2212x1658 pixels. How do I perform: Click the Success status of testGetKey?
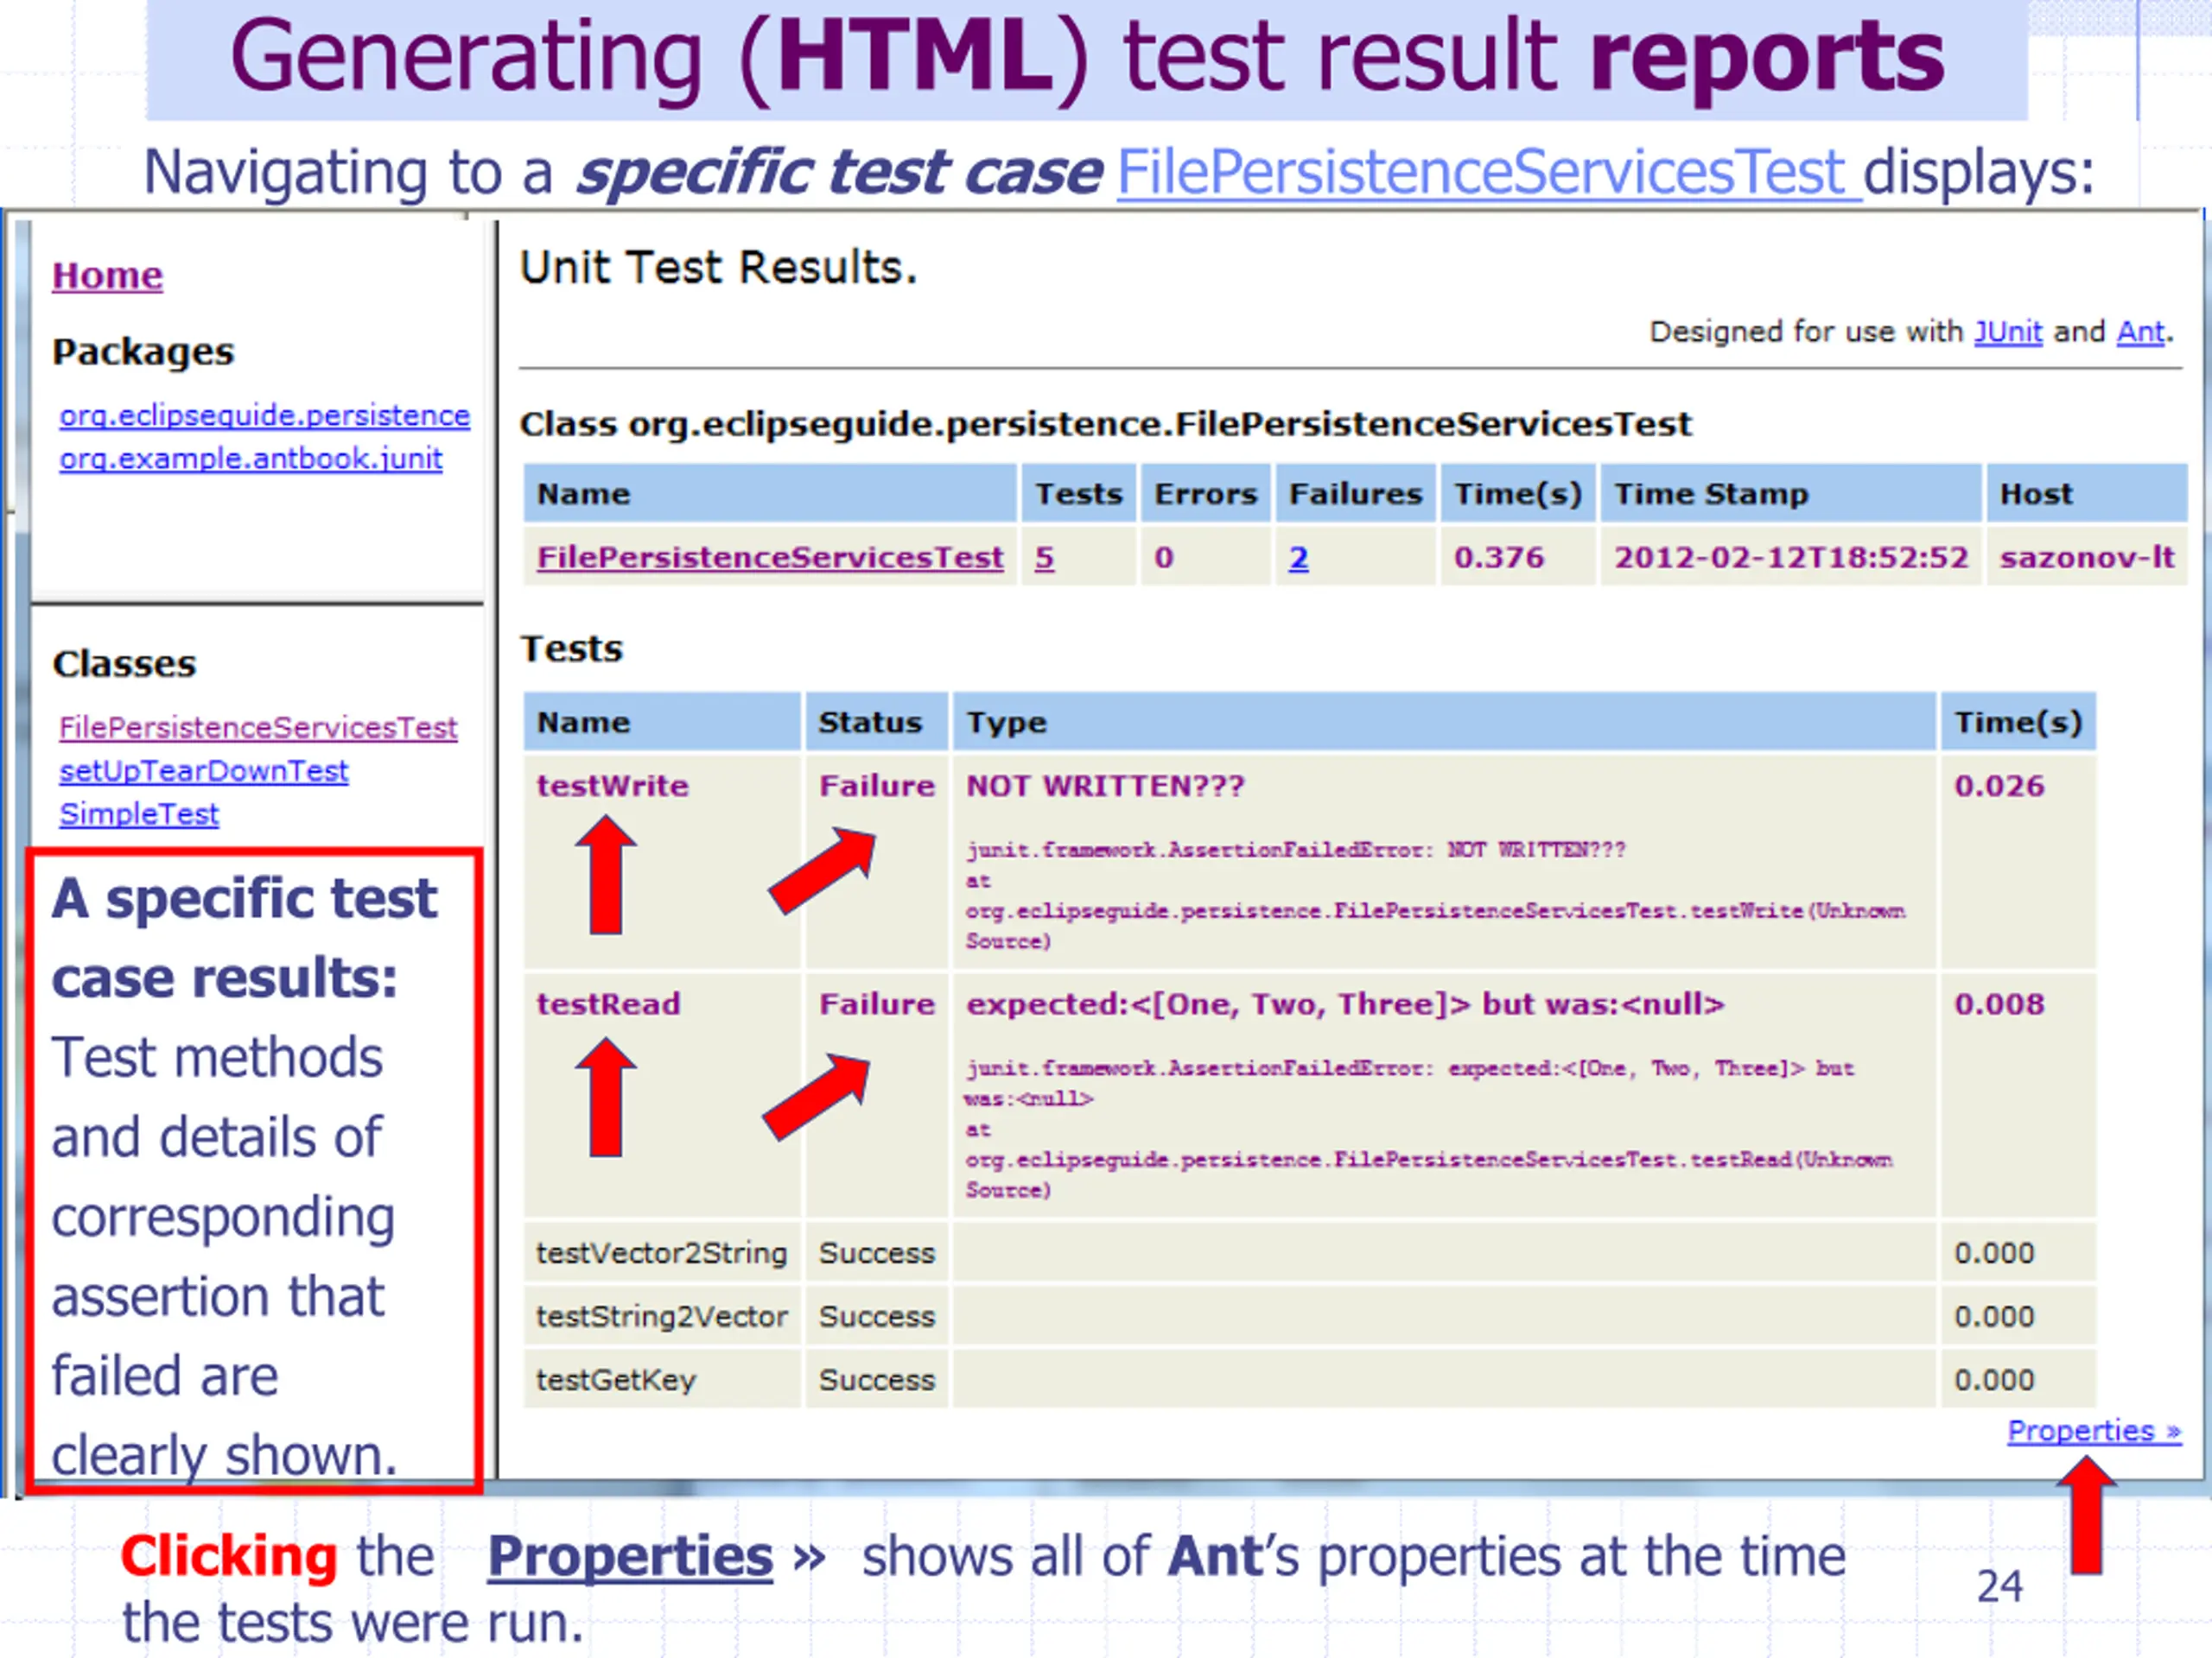pos(877,1379)
